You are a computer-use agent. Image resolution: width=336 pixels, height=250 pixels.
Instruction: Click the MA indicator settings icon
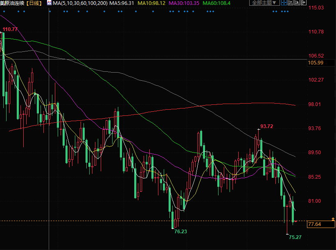click(x=49, y=3)
